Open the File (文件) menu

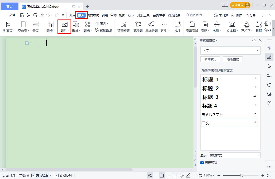10,15
